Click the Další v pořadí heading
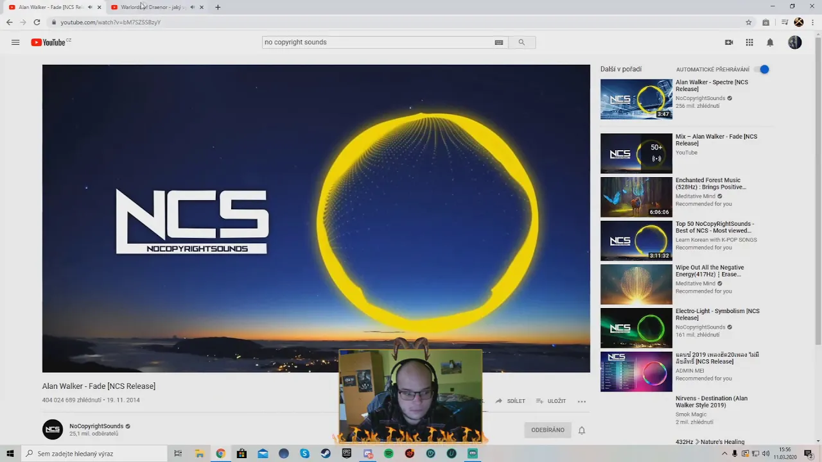Screen dimensions: 822x462 [x=621, y=69]
